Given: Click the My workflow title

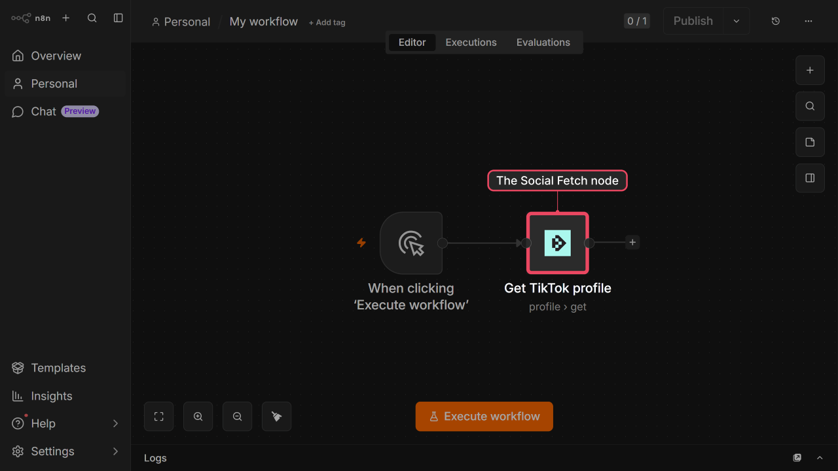Looking at the screenshot, I should click(264, 22).
